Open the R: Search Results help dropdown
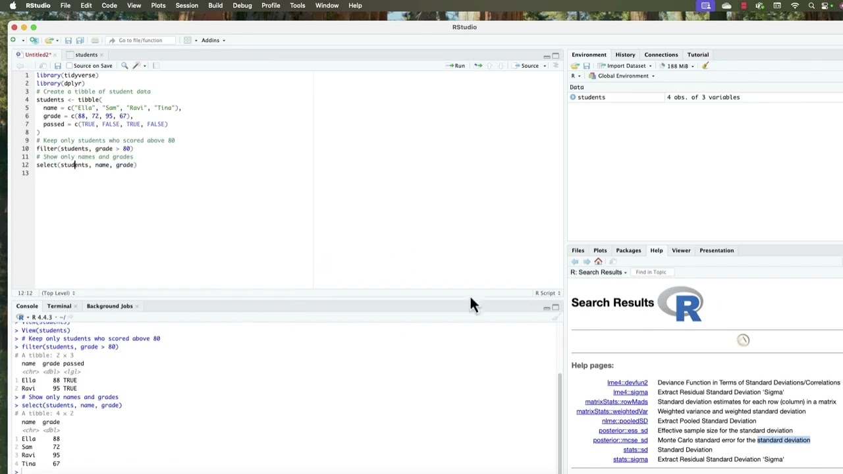Screen dimensions: 843x474 pyautogui.click(x=599, y=272)
